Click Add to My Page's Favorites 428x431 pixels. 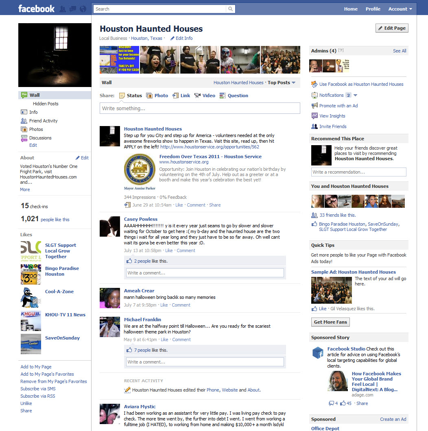[x=47, y=374]
